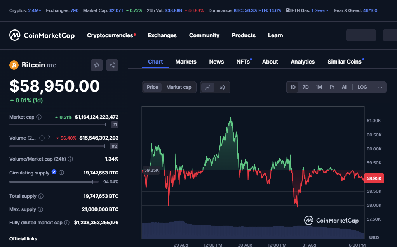Open the Learn menu
397x247 pixels.
tap(275, 35)
